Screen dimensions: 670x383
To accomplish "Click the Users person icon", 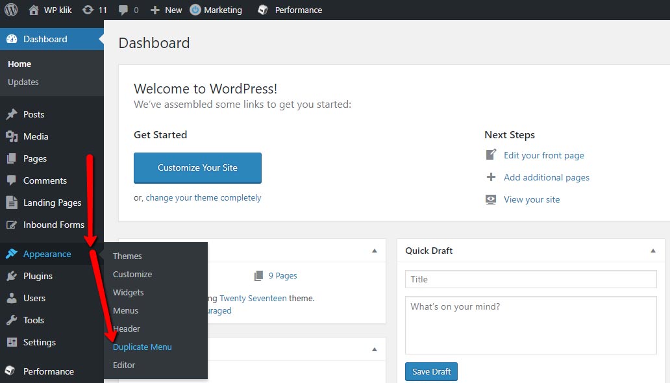I will coord(12,298).
